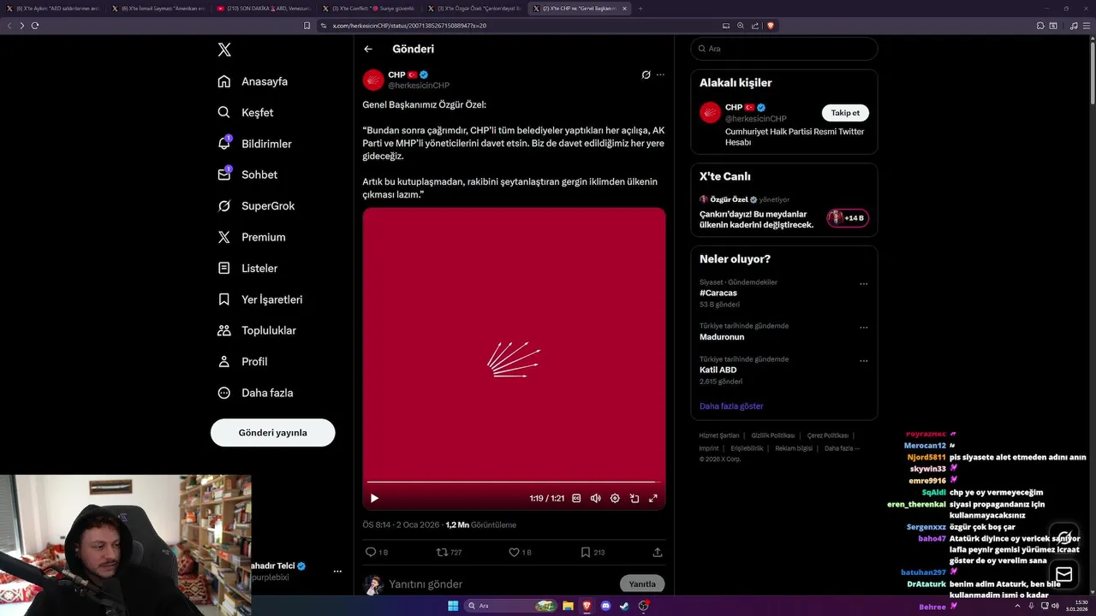The image size is (1096, 616).
Task: Click the Brave shields icon in address bar
Action: 771,26
